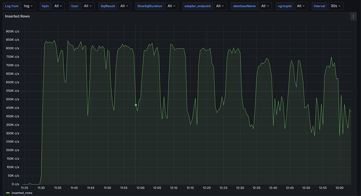Viewport: 361px width, 196px height.
Task: Click the 13:00 x-axis time label
Action: tap(340, 188)
